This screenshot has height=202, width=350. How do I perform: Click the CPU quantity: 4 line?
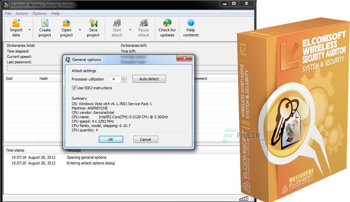pos(85,130)
